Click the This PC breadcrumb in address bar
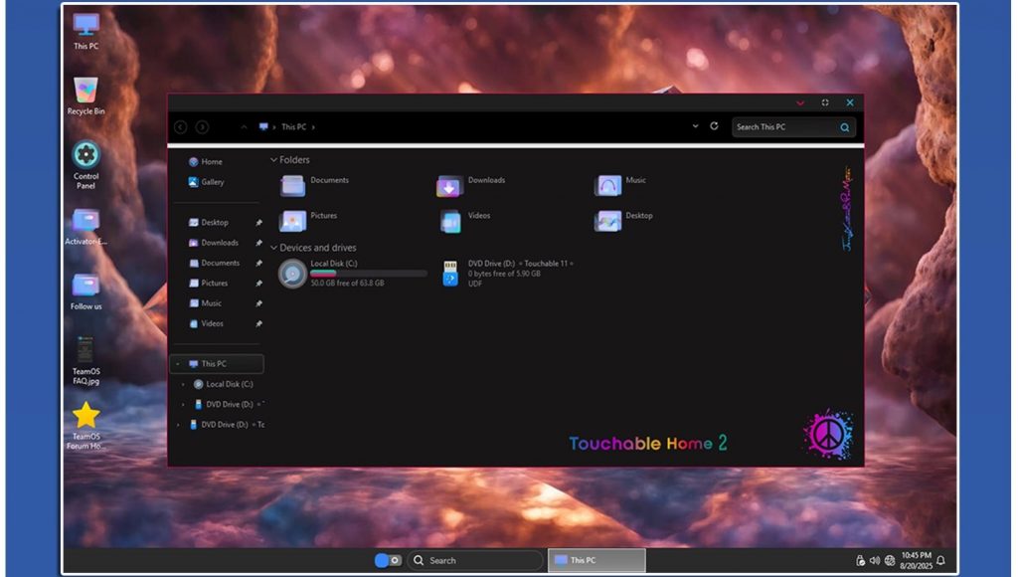The height and width of the screenshot is (577, 1018). tap(293, 127)
